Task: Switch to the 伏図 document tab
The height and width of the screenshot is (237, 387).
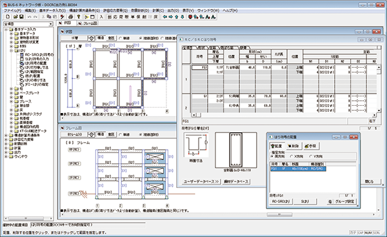Action: (x=65, y=23)
